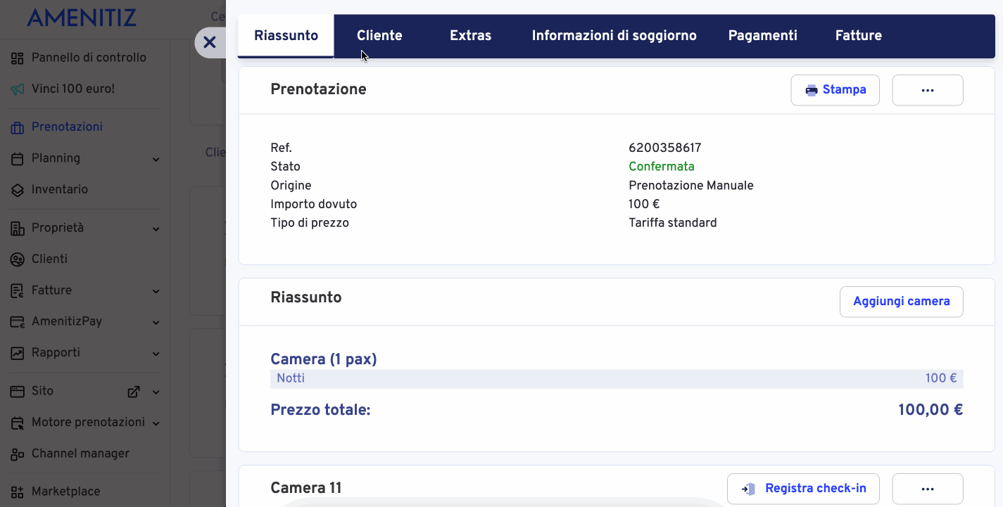Click the Planning calendar icon
The image size is (1003, 507).
click(18, 158)
